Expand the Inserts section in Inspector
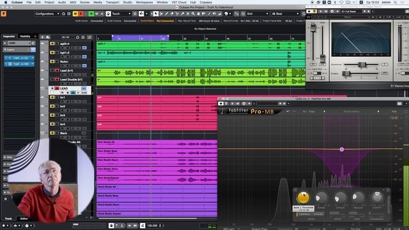Viewport: 409px width, 230px height. pos(5,50)
